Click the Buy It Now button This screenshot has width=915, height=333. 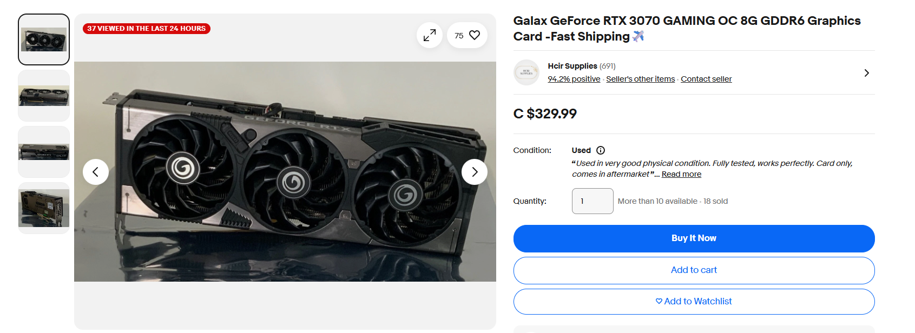[x=694, y=238]
